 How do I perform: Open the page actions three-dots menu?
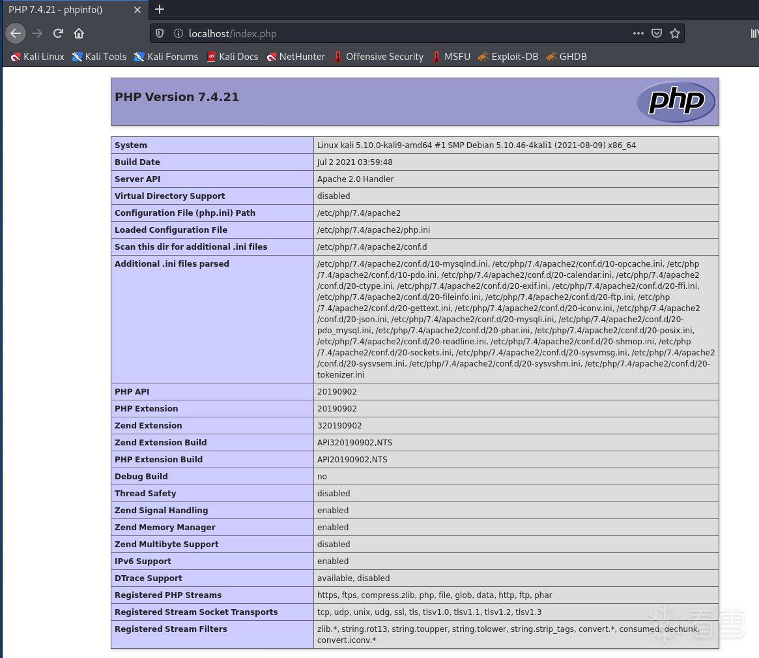click(x=638, y=33)
